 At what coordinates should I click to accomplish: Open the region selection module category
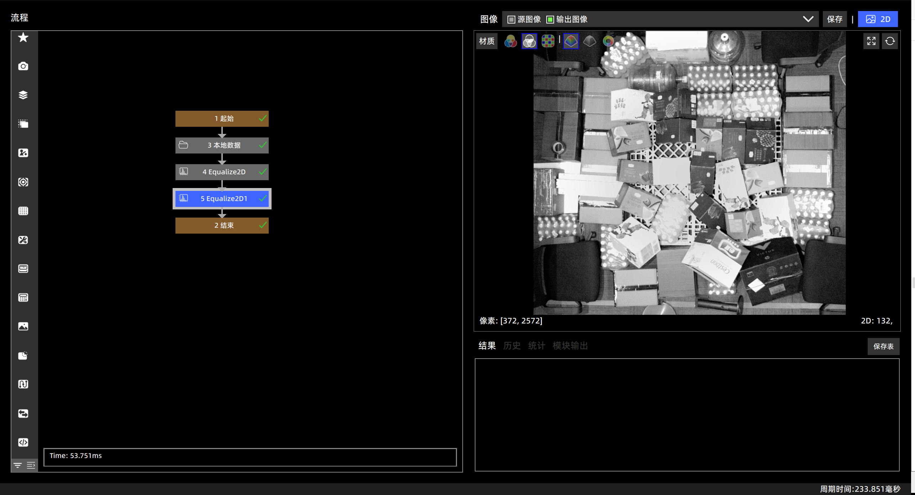pos(23,124)
